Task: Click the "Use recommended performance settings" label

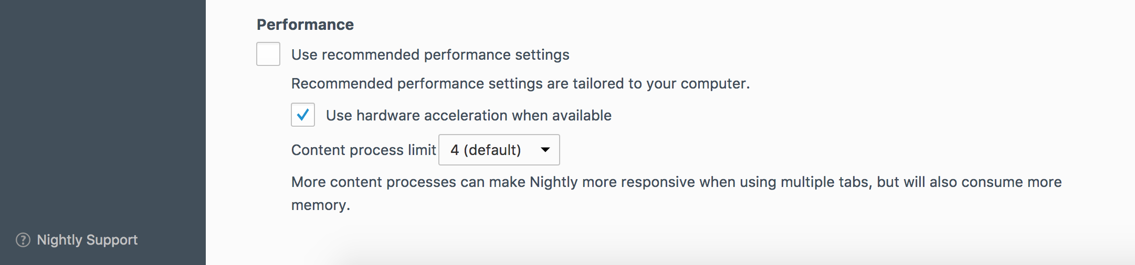Action: tap(430, 54)
